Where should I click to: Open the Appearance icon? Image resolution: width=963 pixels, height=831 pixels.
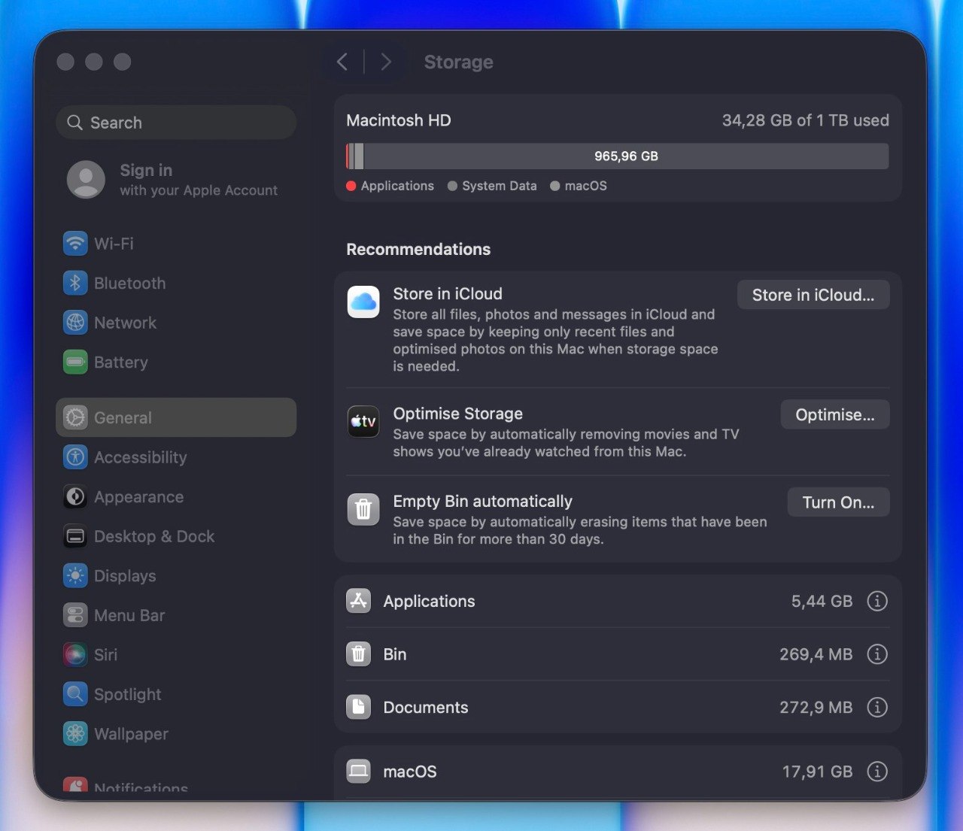(x=75, y=496)
